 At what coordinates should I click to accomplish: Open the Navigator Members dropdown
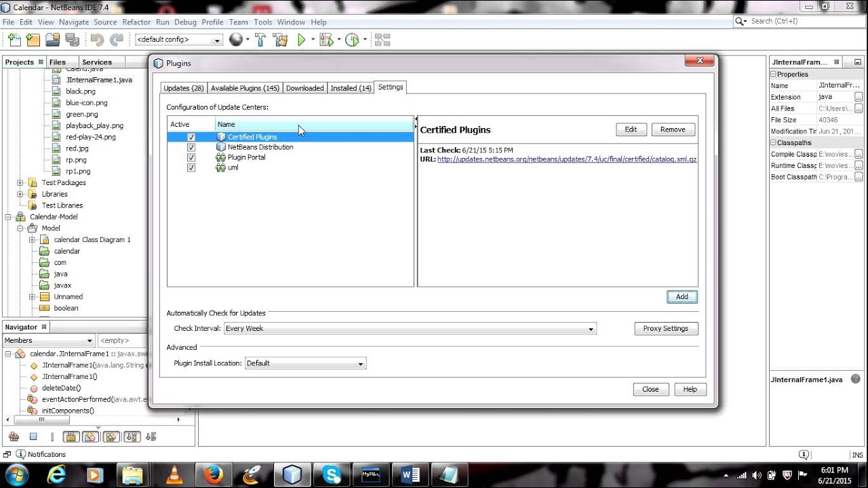coord(49,340)
